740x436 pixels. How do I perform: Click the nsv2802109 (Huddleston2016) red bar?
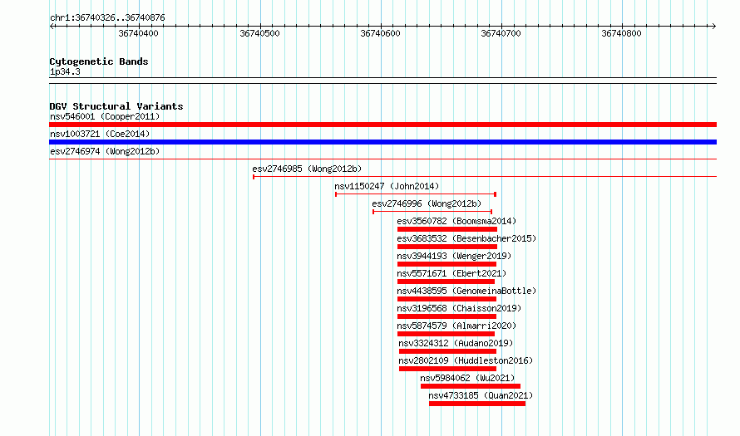(447, 369)
